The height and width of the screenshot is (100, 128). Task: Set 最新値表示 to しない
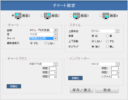tap(46, 43)
